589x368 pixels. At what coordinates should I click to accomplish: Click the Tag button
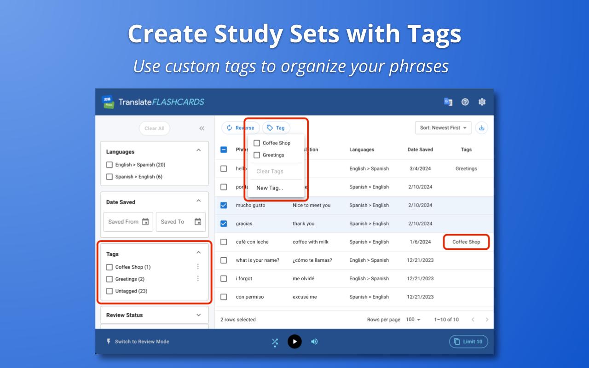pyautogui.click(x=276, y=128)
